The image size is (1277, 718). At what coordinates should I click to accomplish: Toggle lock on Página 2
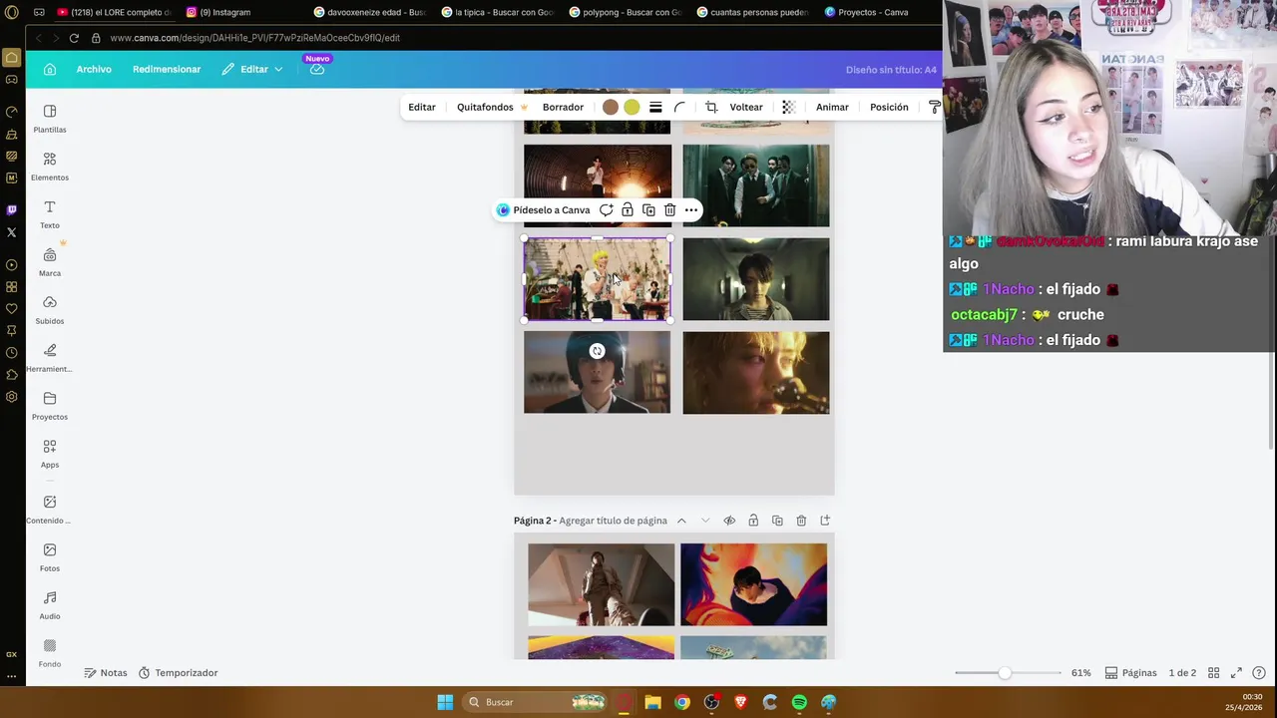click(x=753, y=521)
